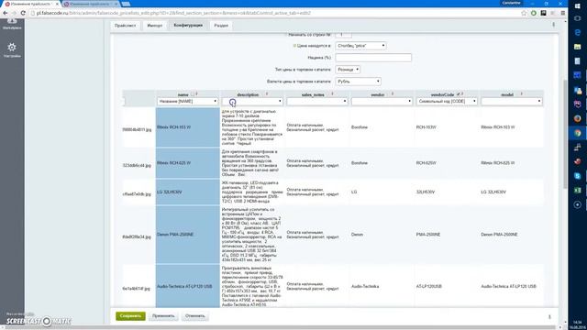The image size is (587, 330).
Task: Switch to Chrome in the taskbar
Action: [577, 133]
